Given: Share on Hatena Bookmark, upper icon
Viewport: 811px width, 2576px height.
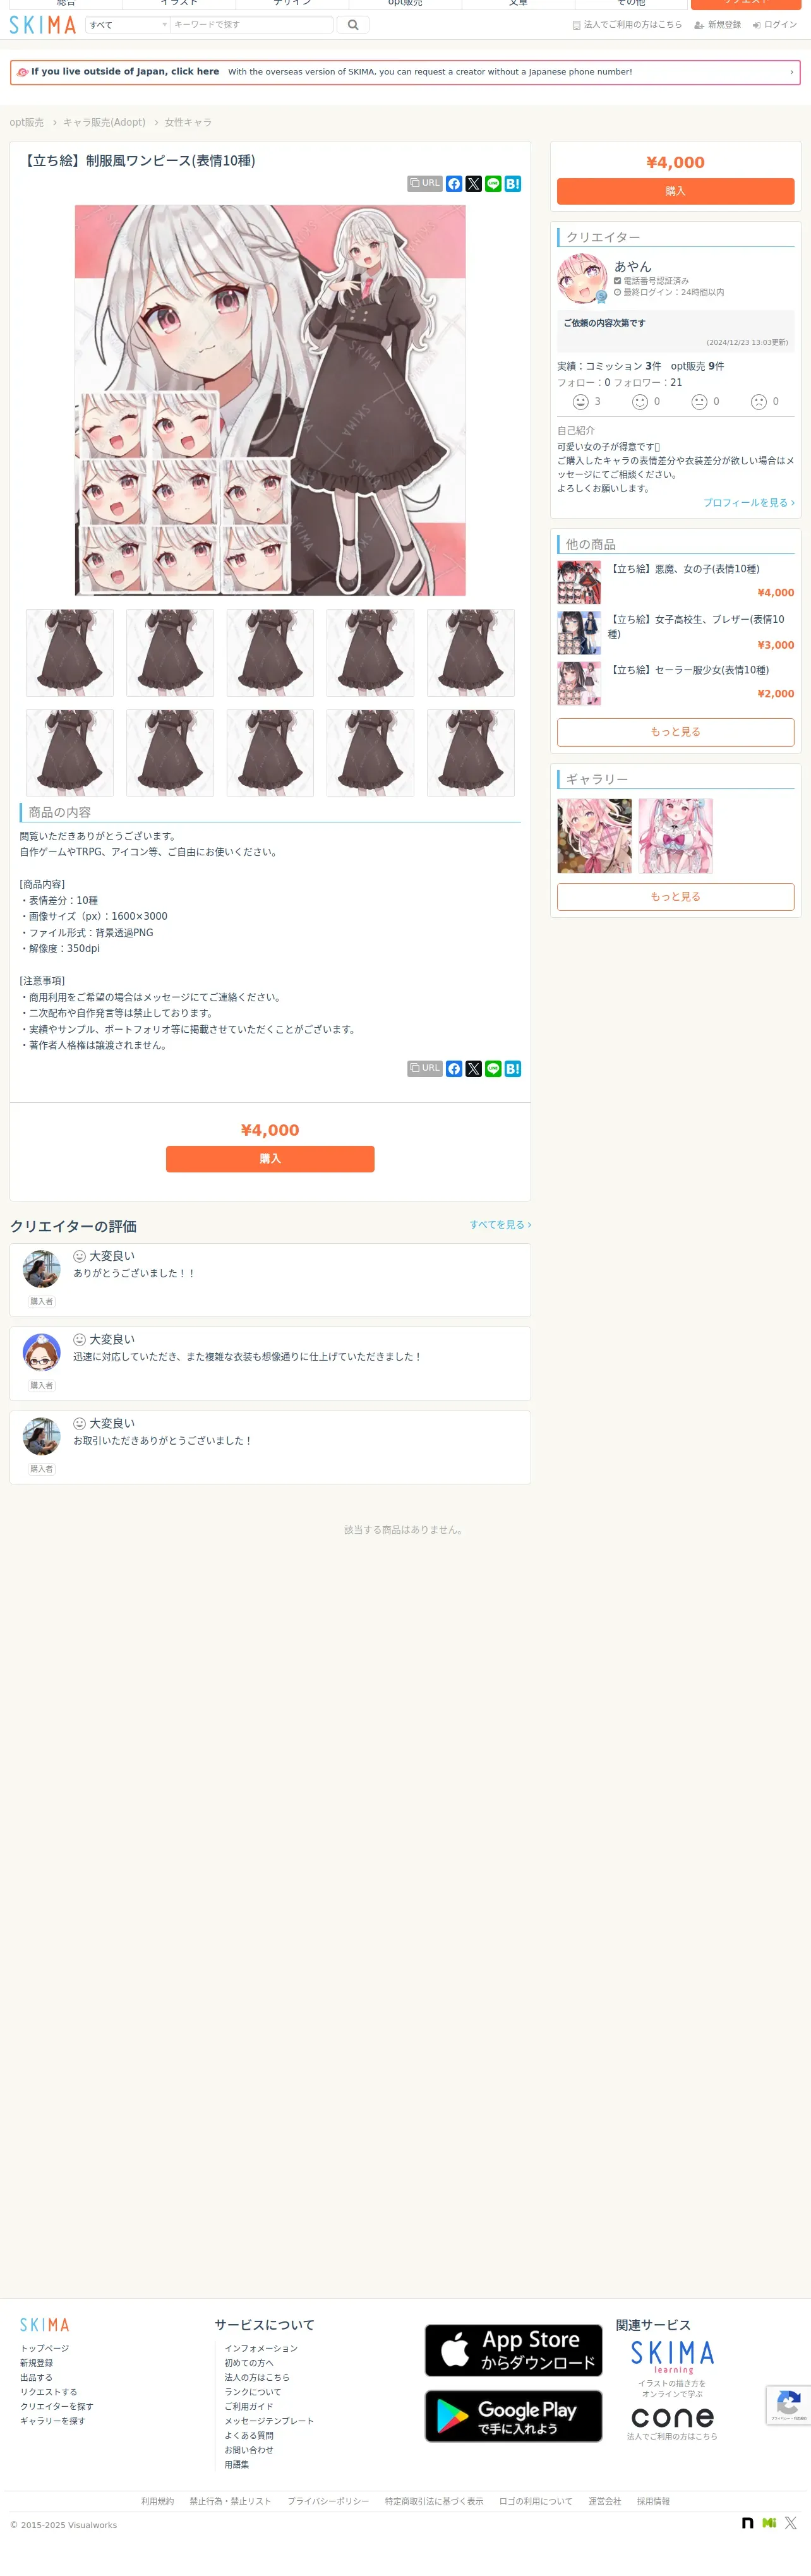Looking at the screenshot, I should pyautogui.click(x=513, y=184).
